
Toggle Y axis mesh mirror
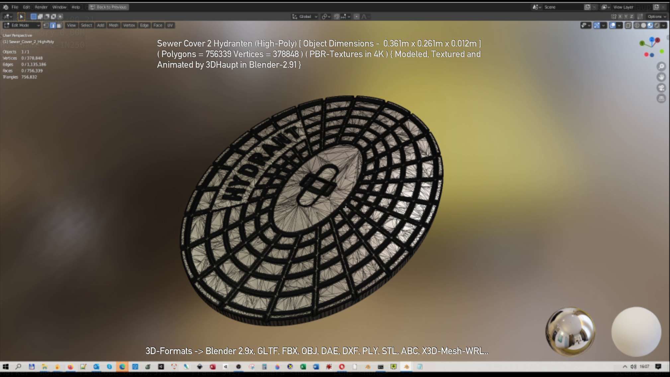click(626, 16)
